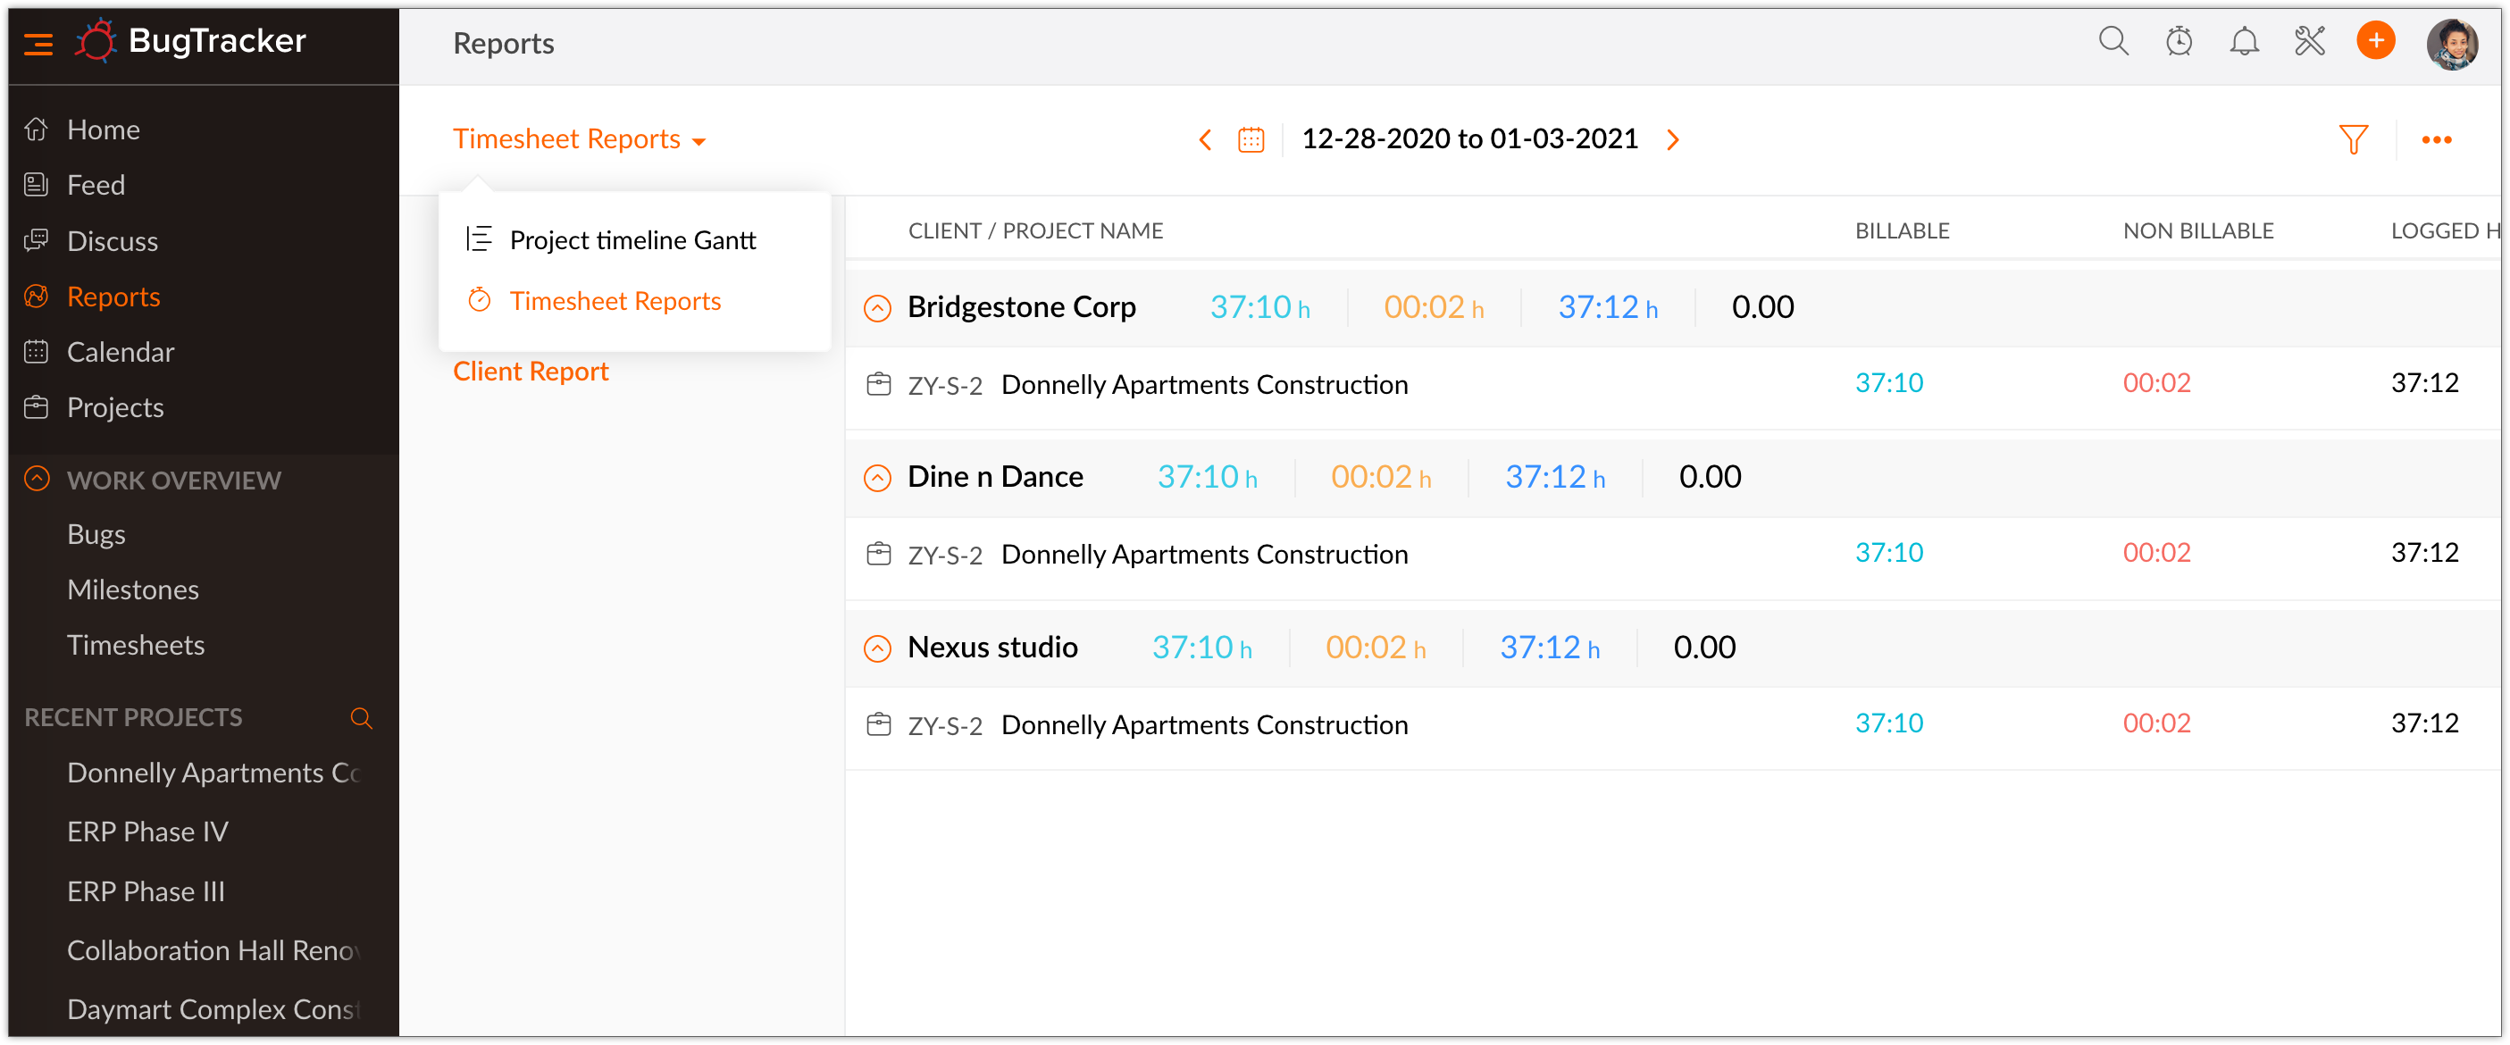The image size is (2510, 1045).
Task: Collapse the Work Overview section
Action: tap(37, 479)
